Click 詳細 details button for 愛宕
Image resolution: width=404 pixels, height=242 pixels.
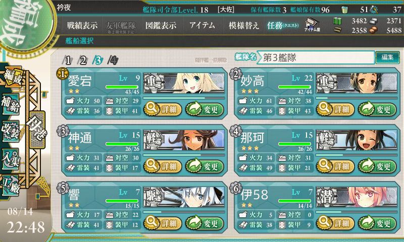pyautogui.click(x=163, y=109)
